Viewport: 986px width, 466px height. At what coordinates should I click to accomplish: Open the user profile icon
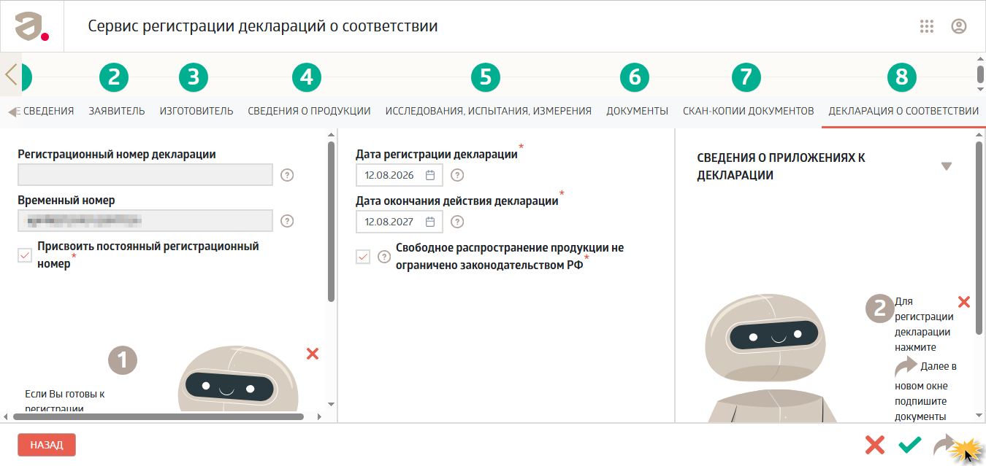click(959, 26)
